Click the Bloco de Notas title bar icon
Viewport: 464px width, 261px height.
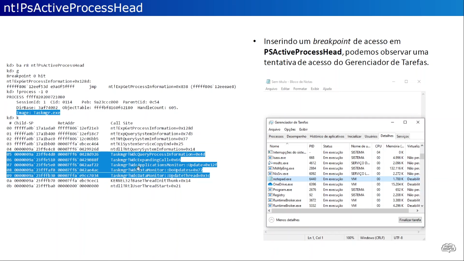pos(268,82)
